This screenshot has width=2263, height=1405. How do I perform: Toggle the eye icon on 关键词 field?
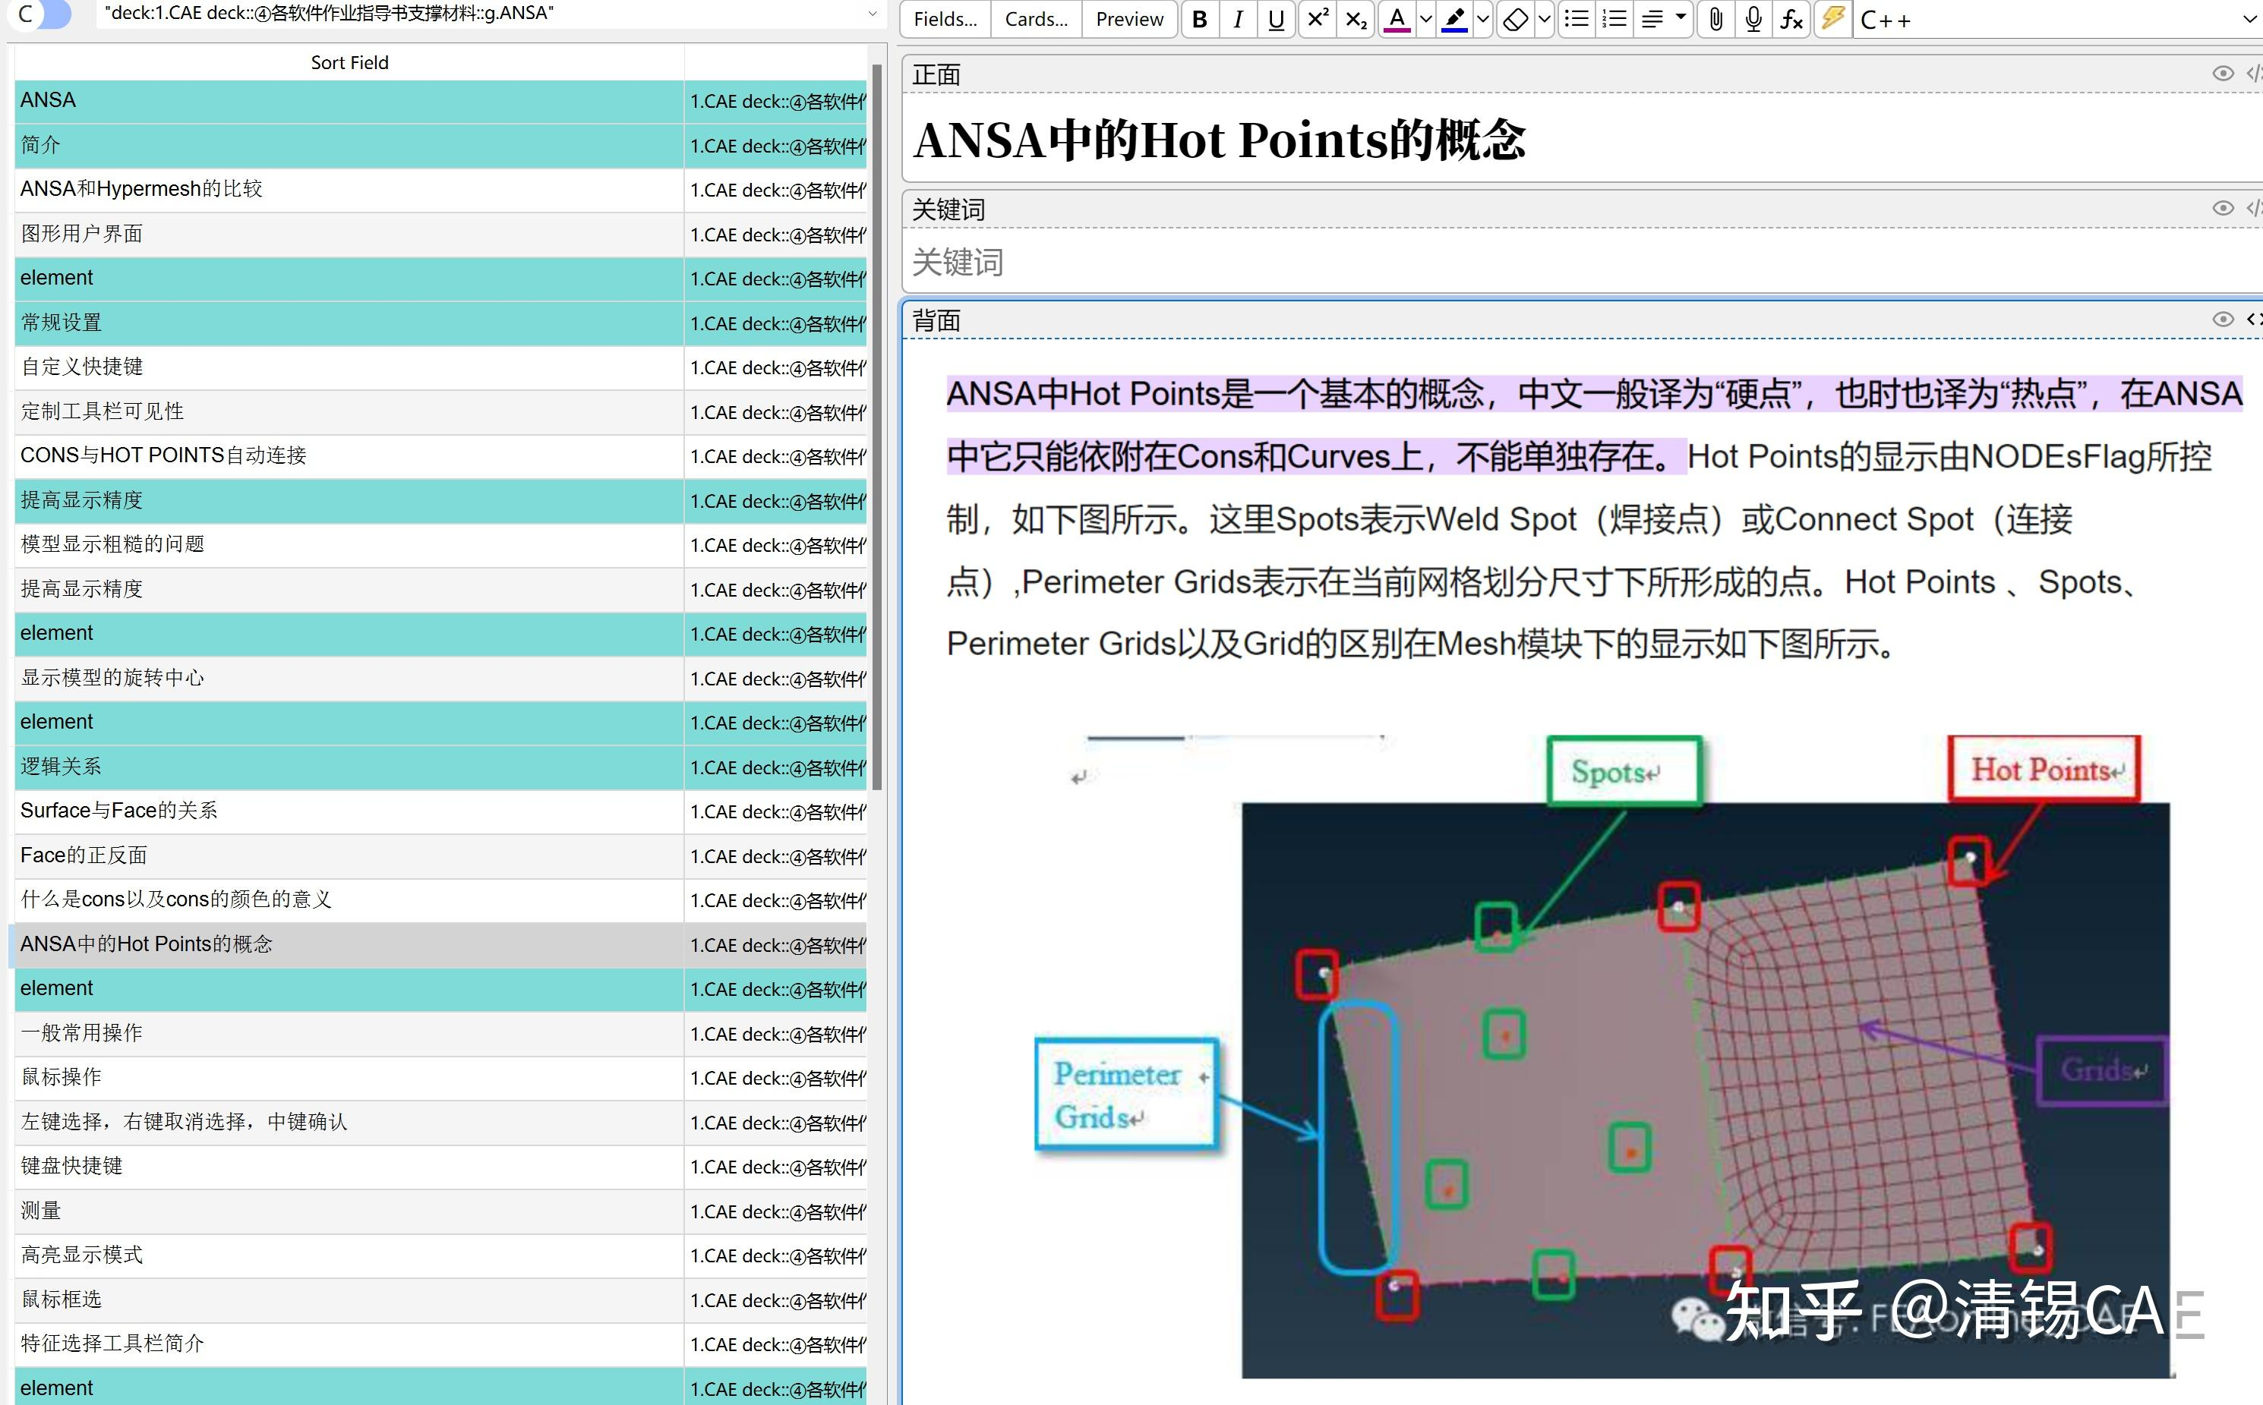2222,208
